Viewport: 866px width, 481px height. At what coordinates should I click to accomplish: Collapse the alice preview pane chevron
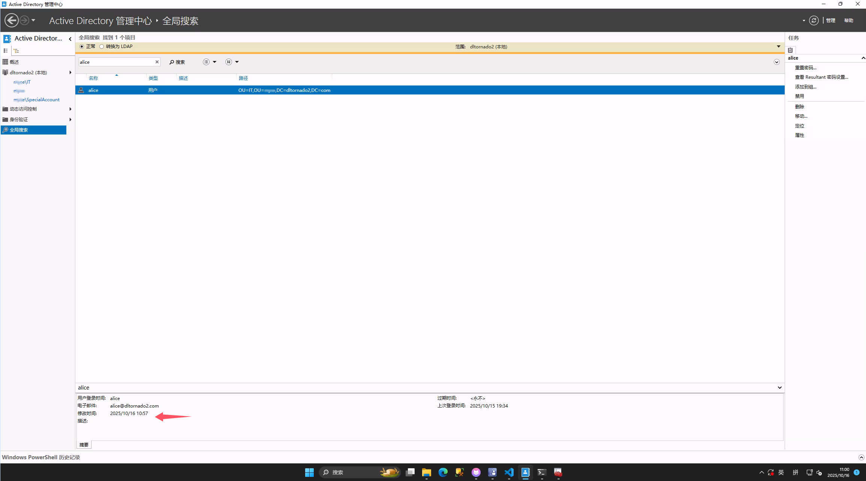tap(779, 387)
